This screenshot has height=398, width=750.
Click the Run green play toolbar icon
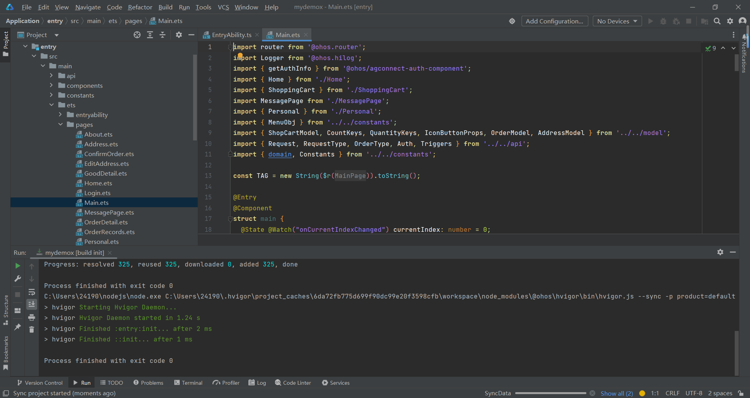[x=650, y=21]
